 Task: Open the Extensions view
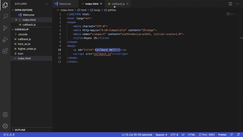click(x=5, y=51)
